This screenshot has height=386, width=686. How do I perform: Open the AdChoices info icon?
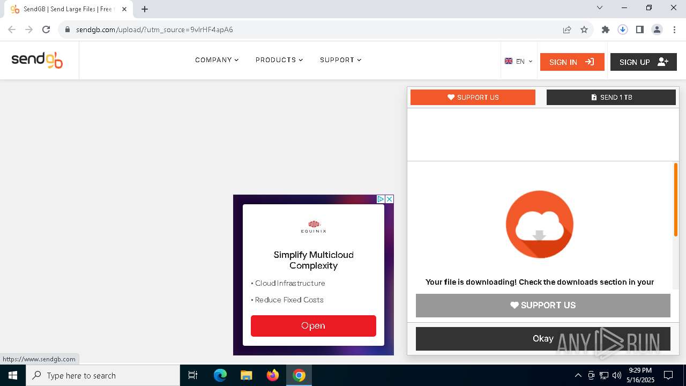(381, 199)
